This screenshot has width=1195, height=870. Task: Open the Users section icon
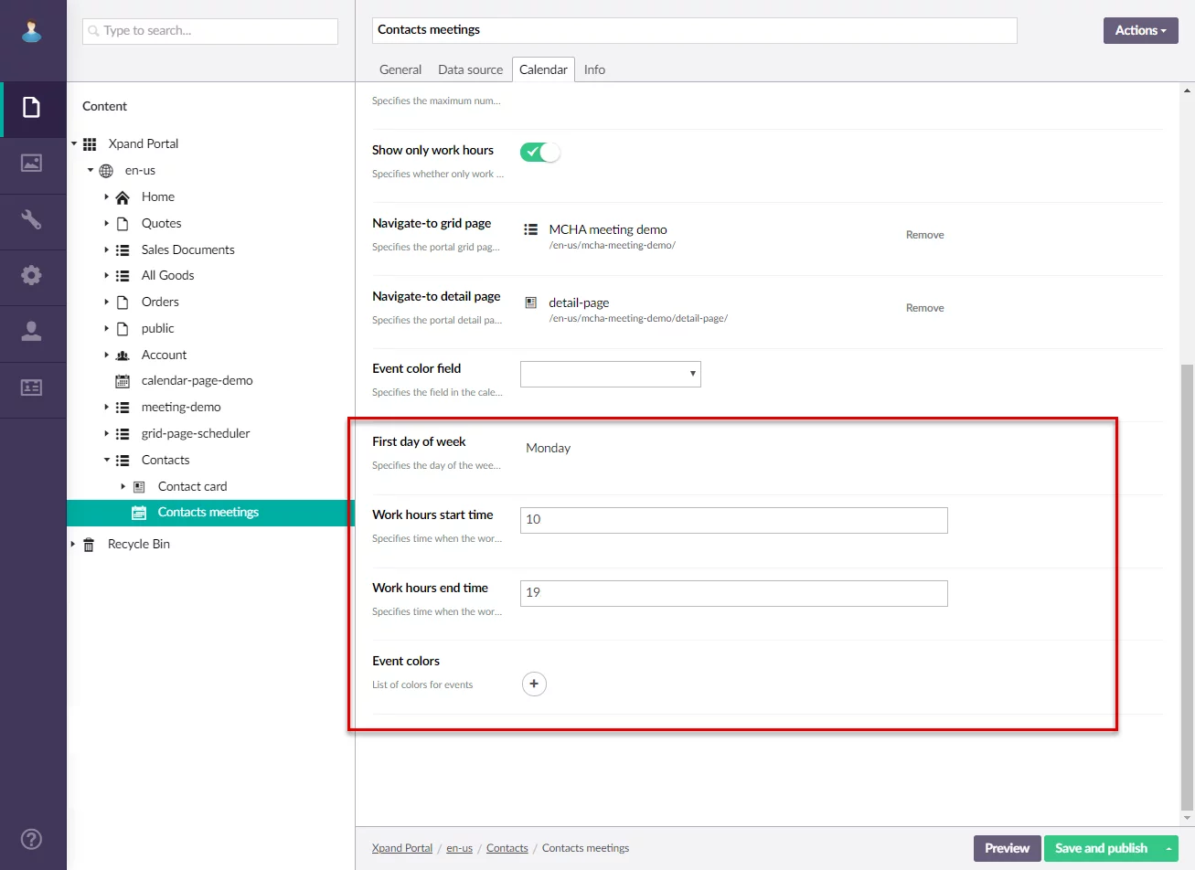coord(32,332)
